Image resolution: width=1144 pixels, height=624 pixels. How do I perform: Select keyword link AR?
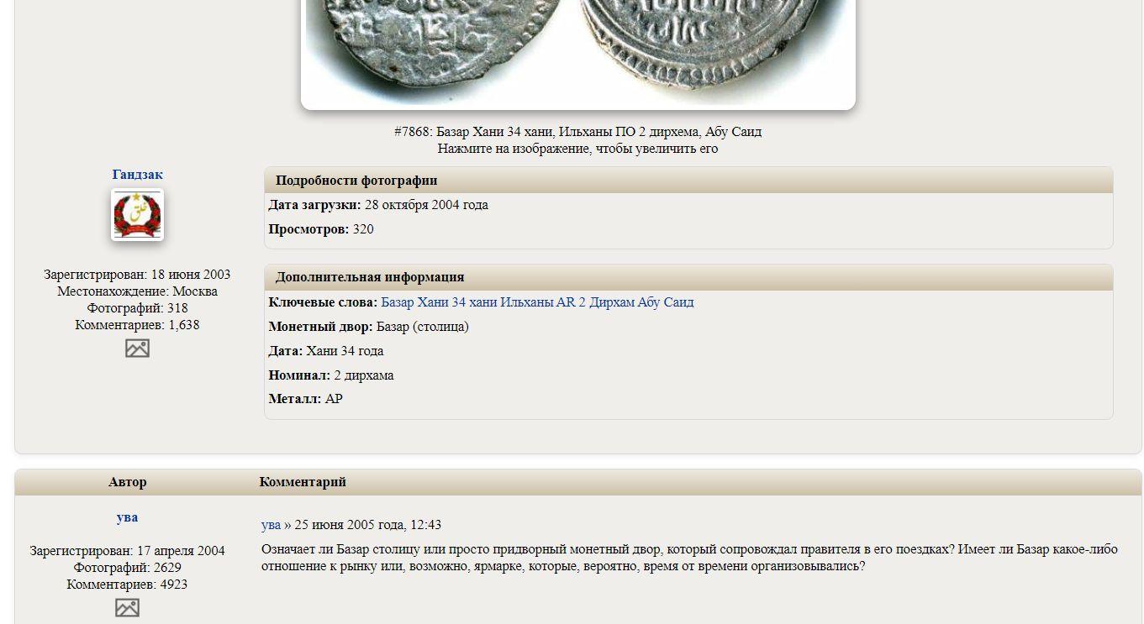pos(566,302)
